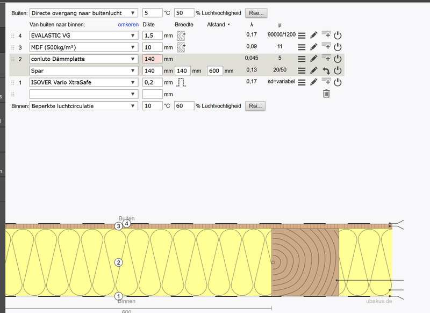Expand the conluto Dämmplatte material dropdown
The width and height of the screenshot is (430, 313).
83,59
